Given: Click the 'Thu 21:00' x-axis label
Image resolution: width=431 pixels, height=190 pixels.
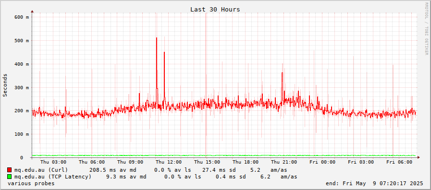Looking at the screenshot, I should (x=284, y=162).
